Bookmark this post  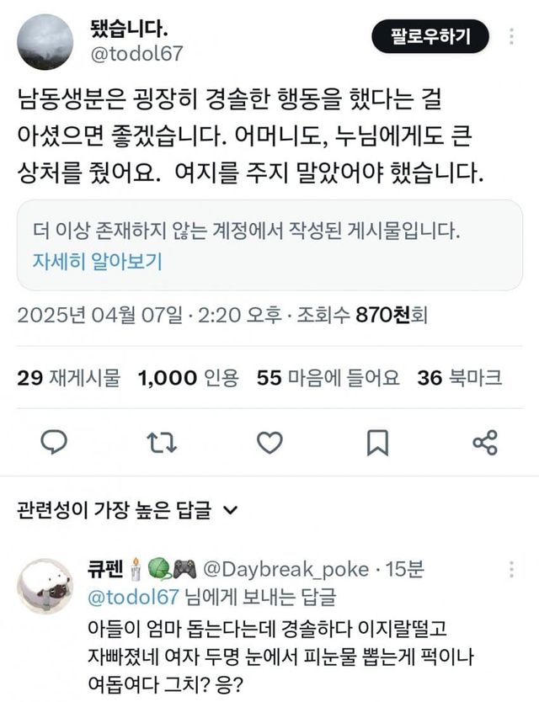pos(377,441)
